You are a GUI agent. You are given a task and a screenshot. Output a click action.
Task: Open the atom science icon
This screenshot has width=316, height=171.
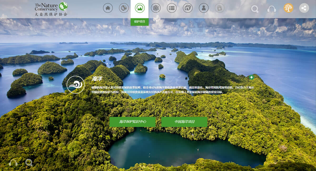[156, 8]
